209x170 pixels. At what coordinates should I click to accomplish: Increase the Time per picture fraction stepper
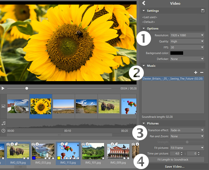click(199, 153)
